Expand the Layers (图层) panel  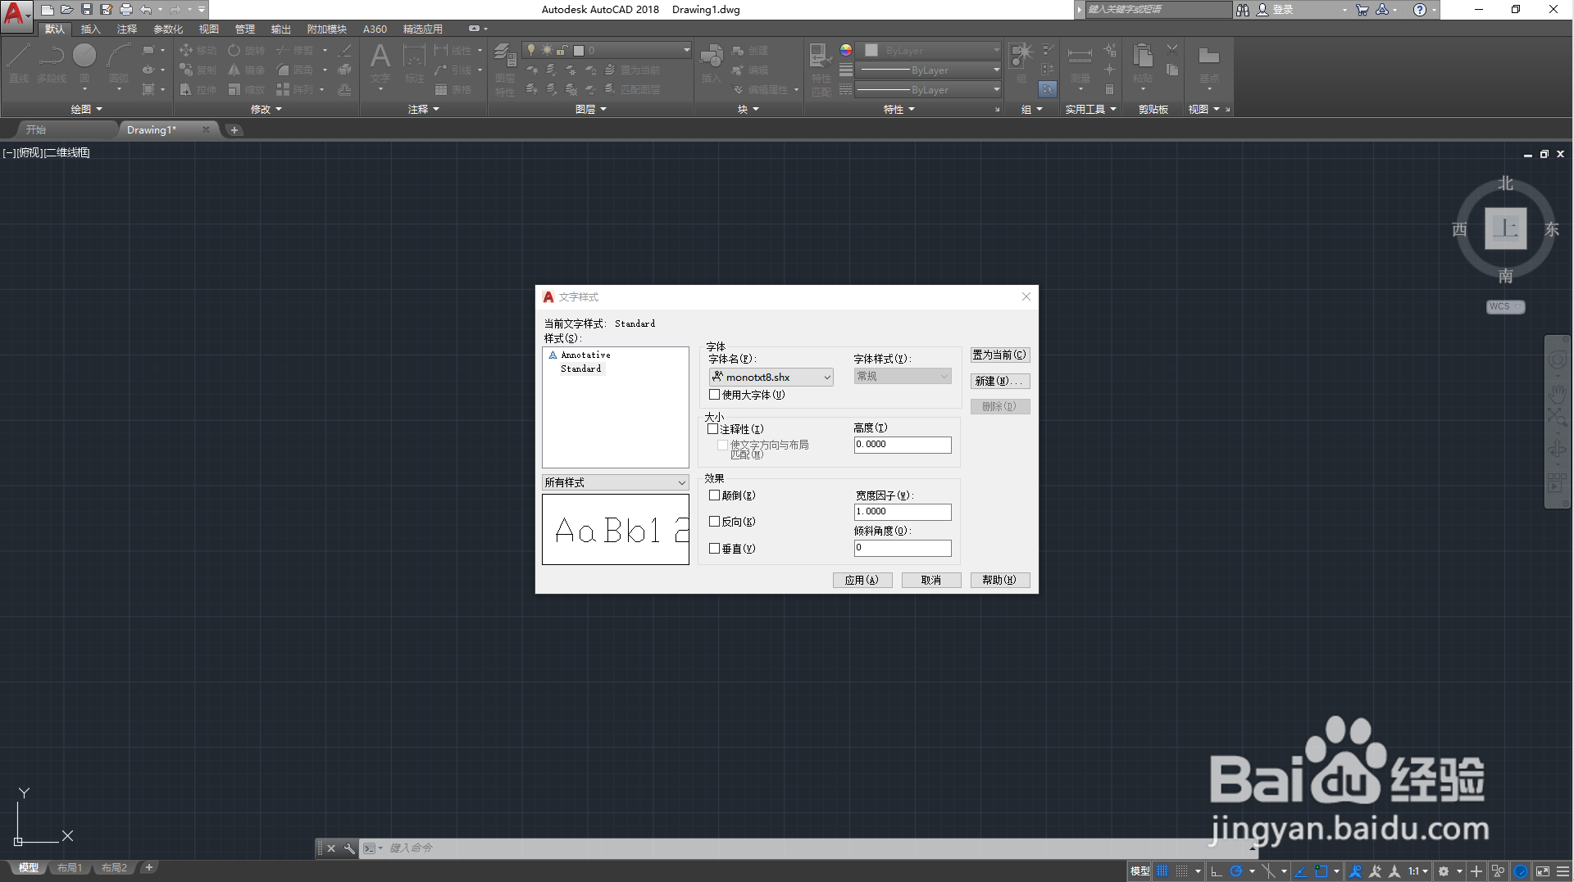[590, 109]
